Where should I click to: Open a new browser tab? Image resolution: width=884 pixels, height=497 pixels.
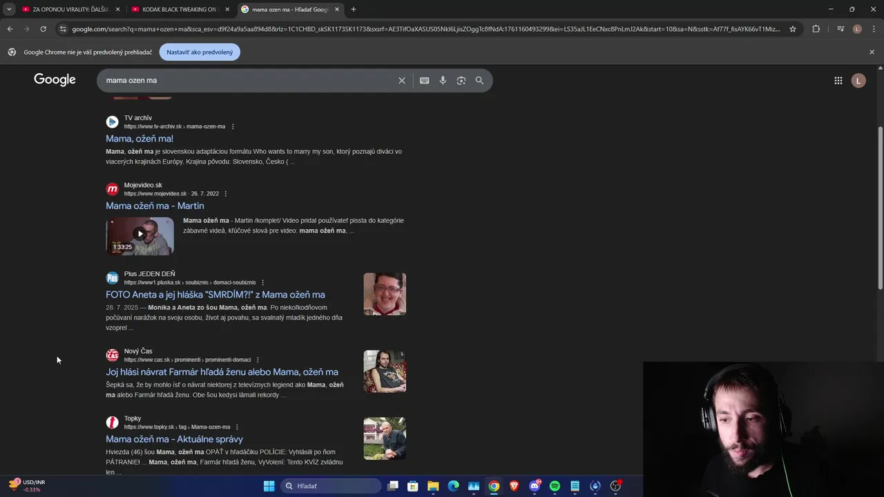pyautogui.click(x=354, y=10)
